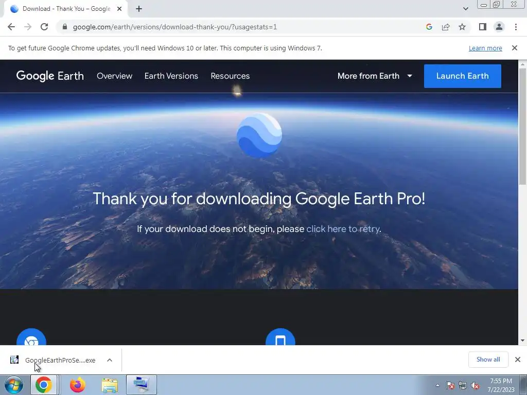Click the network tray icon

coord(463,385)
